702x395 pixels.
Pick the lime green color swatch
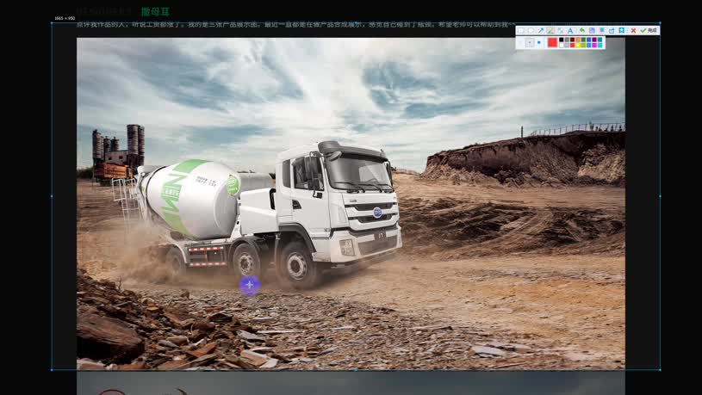coord(584,46)
